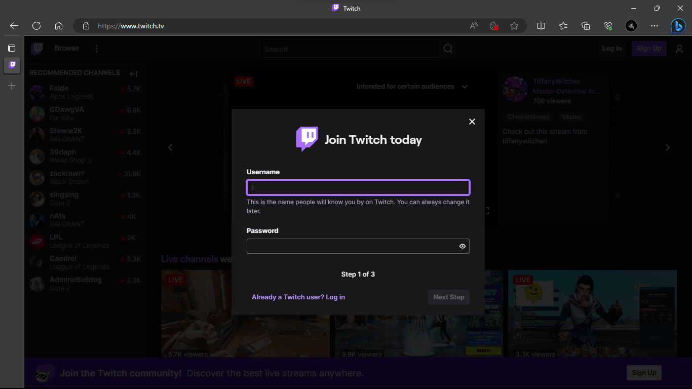This screenshot has height=389, width=692.
Task: Open the Master Detective Ar... game link
Action: point(566,92)
